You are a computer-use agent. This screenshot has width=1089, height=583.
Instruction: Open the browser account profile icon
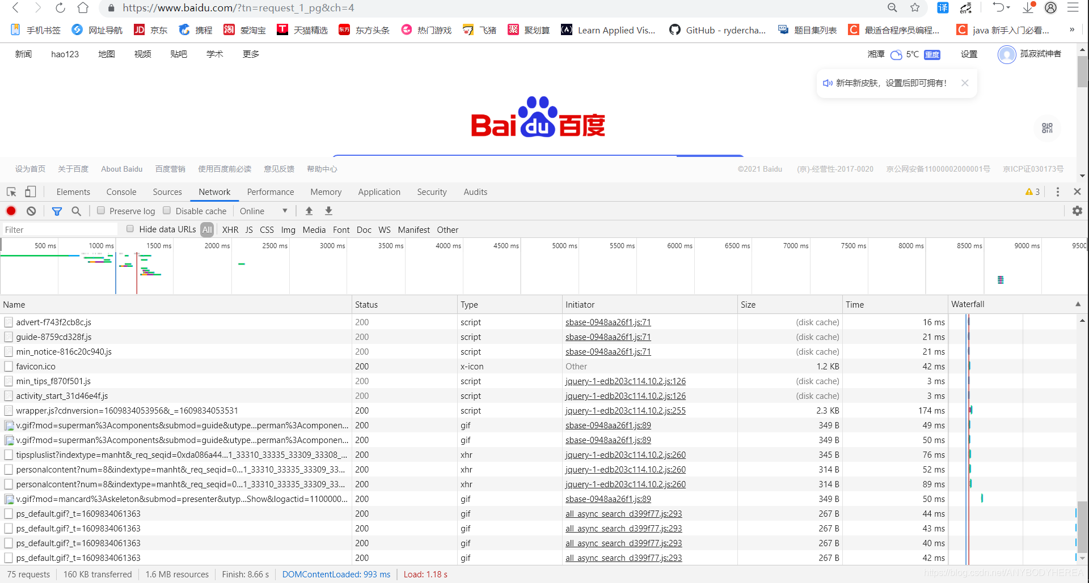(1050, 8)
